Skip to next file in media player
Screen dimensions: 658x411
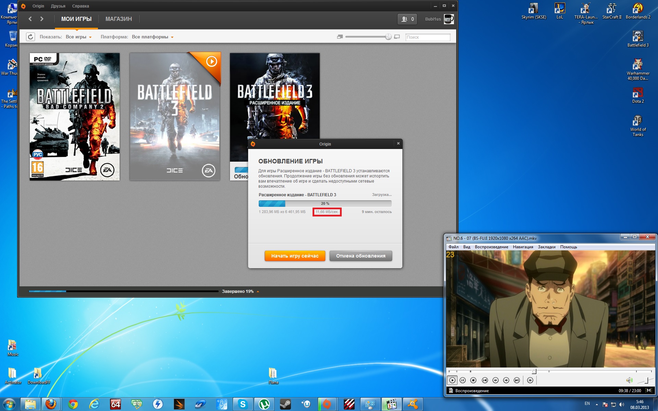coord(517,380)
